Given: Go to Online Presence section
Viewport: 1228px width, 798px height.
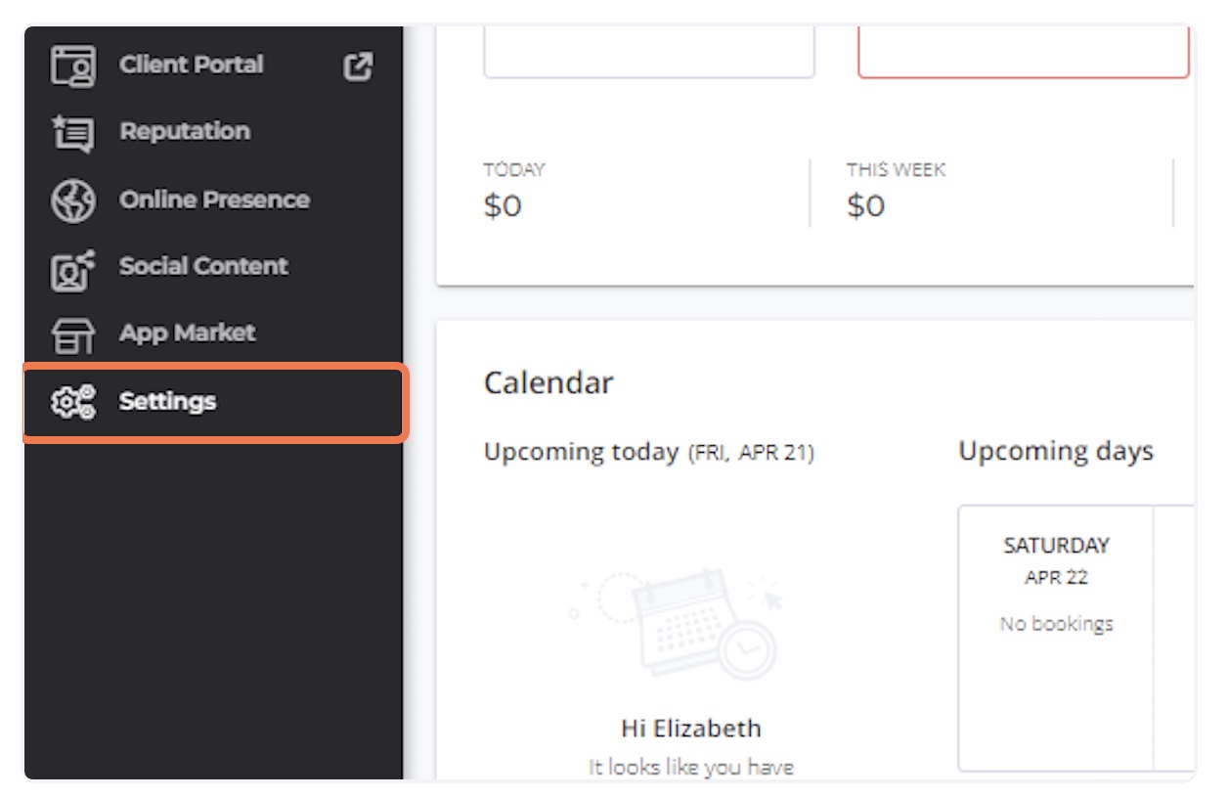Looking at the screenshot, I should [x=213, y=199].
